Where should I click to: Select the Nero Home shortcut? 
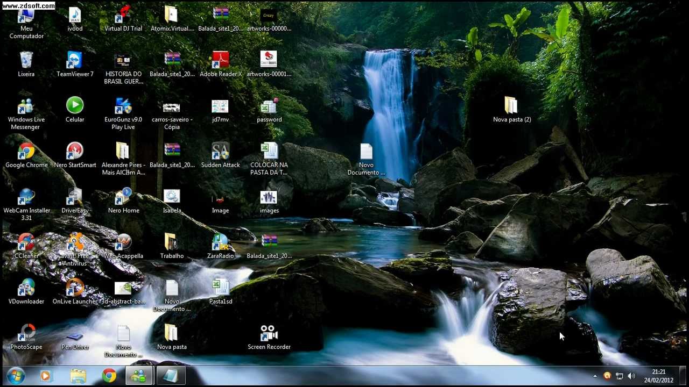123,201
